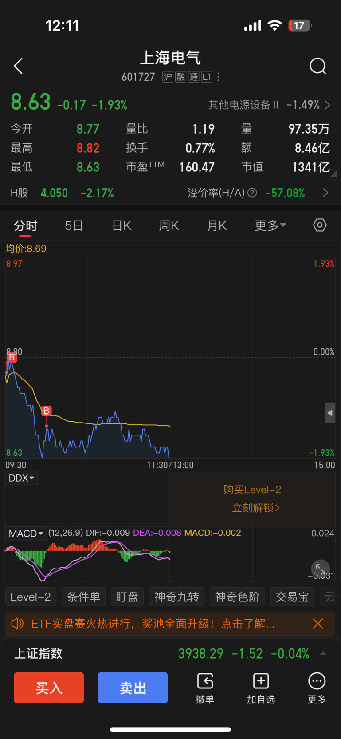Tap 立刻解锁 link to unlock Level-2
This screenshot has width=341, height=739.
(256, 508)
